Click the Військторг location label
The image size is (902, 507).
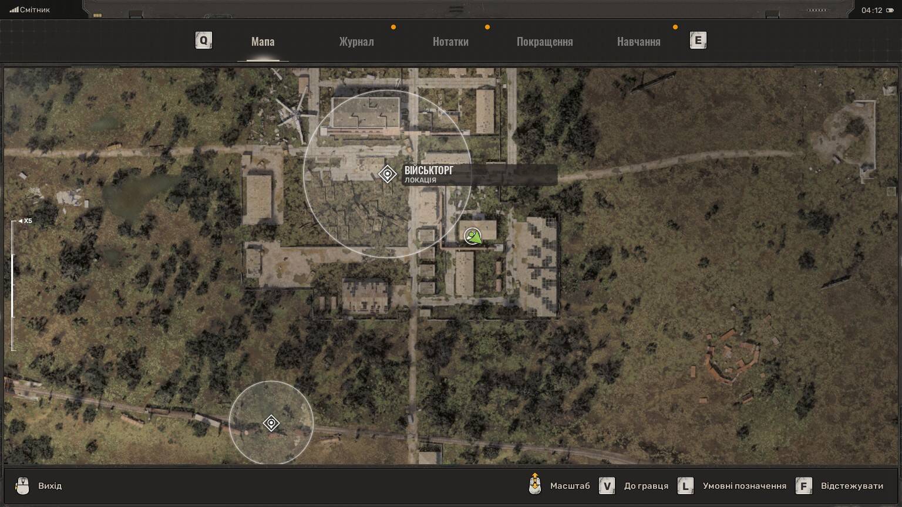pyautogui.click(x=480, y=175)
